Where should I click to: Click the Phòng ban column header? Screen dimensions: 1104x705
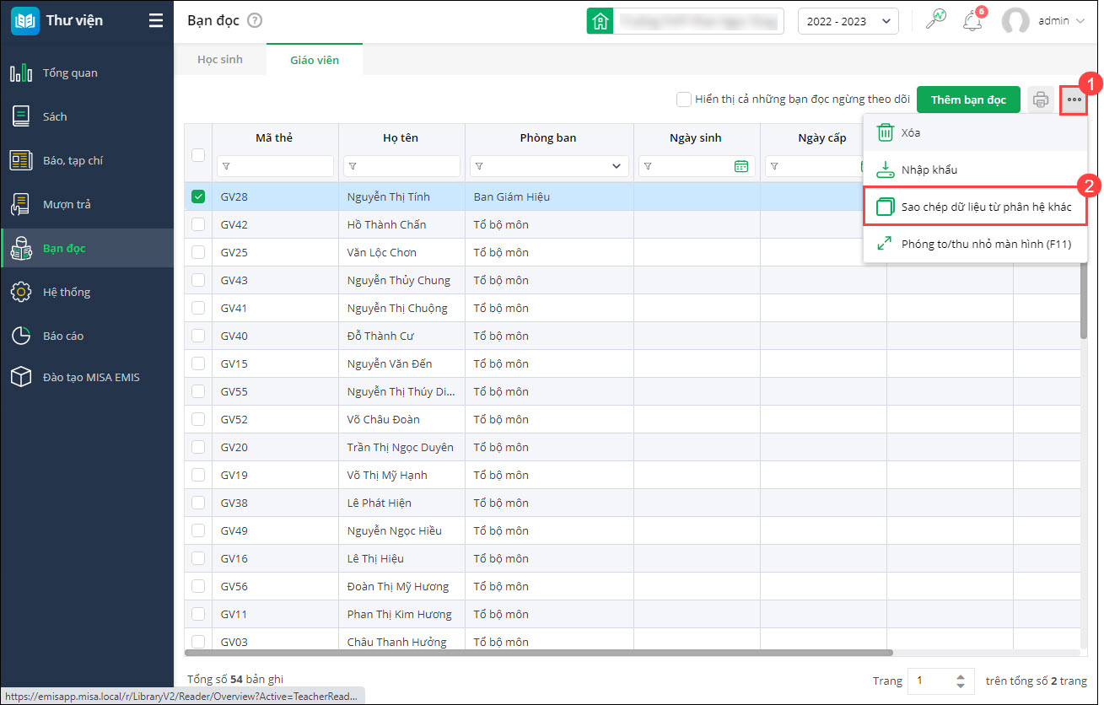click(x=549, y=137)
